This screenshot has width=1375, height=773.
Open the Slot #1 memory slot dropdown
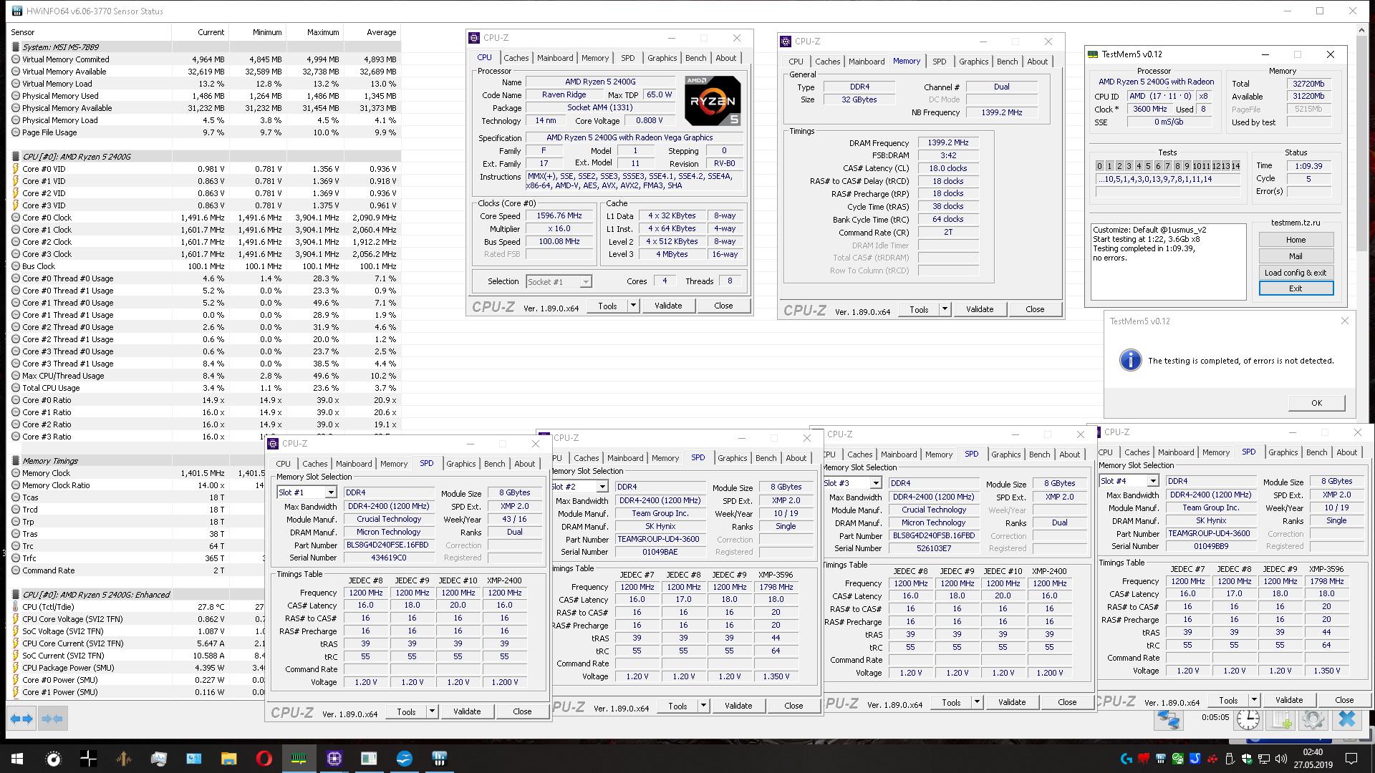pyautogui.click(x=330, y=492)
